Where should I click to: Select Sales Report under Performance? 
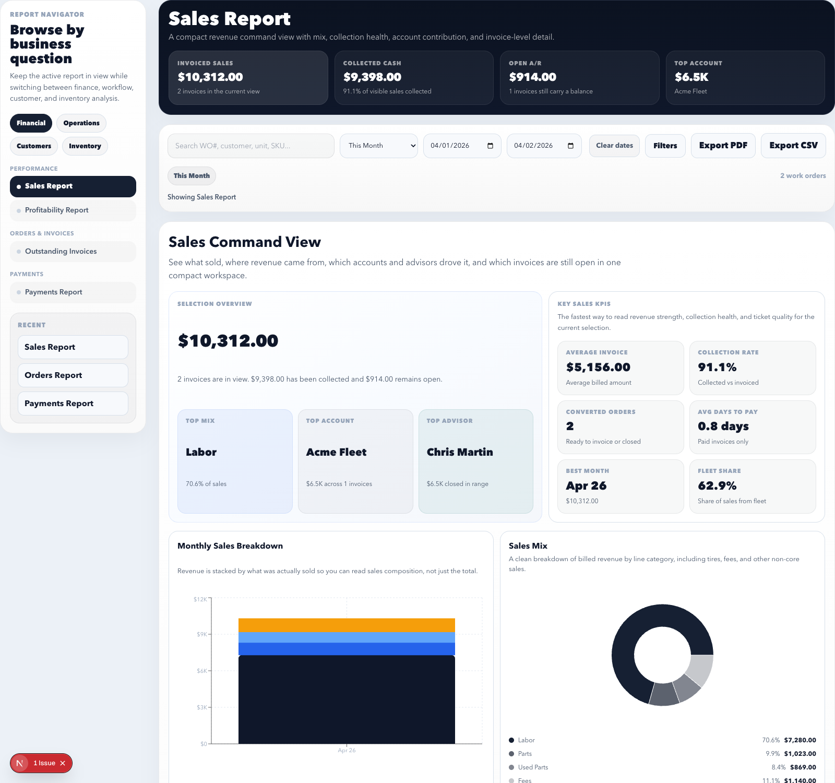click(73, 186)
